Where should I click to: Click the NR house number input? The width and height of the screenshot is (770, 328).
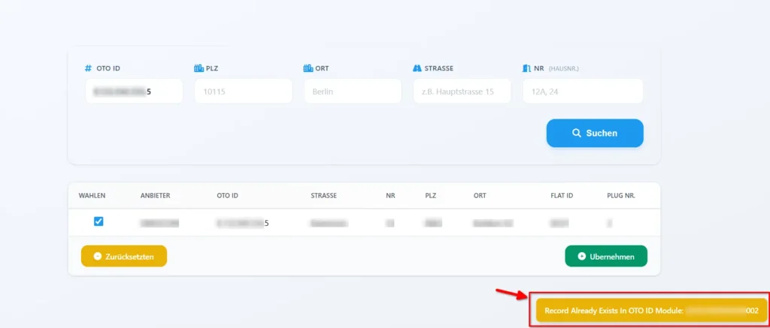[x=583, y=91]
